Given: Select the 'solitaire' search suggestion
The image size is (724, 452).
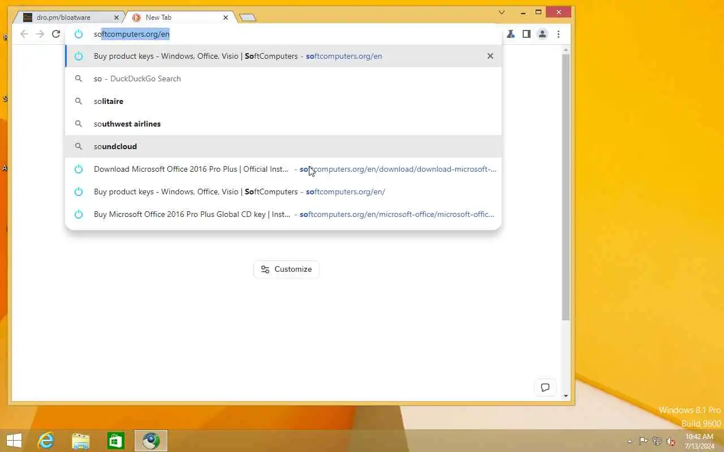Looking at the screenshot, I should tap(283, 101).
